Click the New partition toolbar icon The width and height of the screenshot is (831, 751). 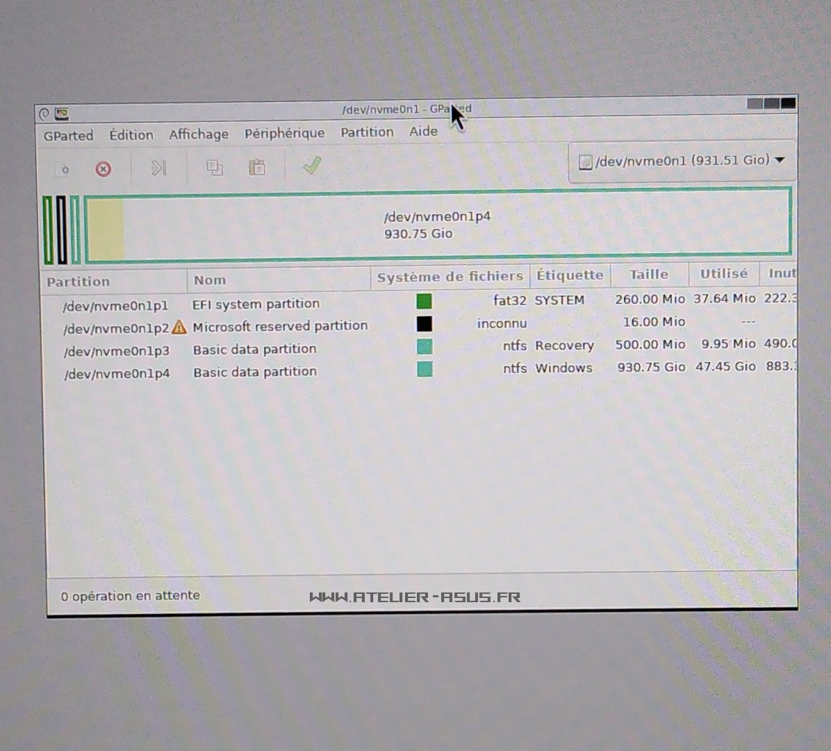[63, 169]
